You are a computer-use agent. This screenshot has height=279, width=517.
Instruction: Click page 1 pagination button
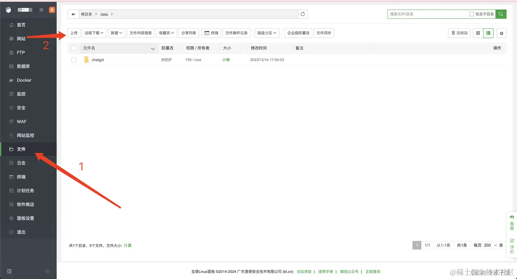[416, 245]
